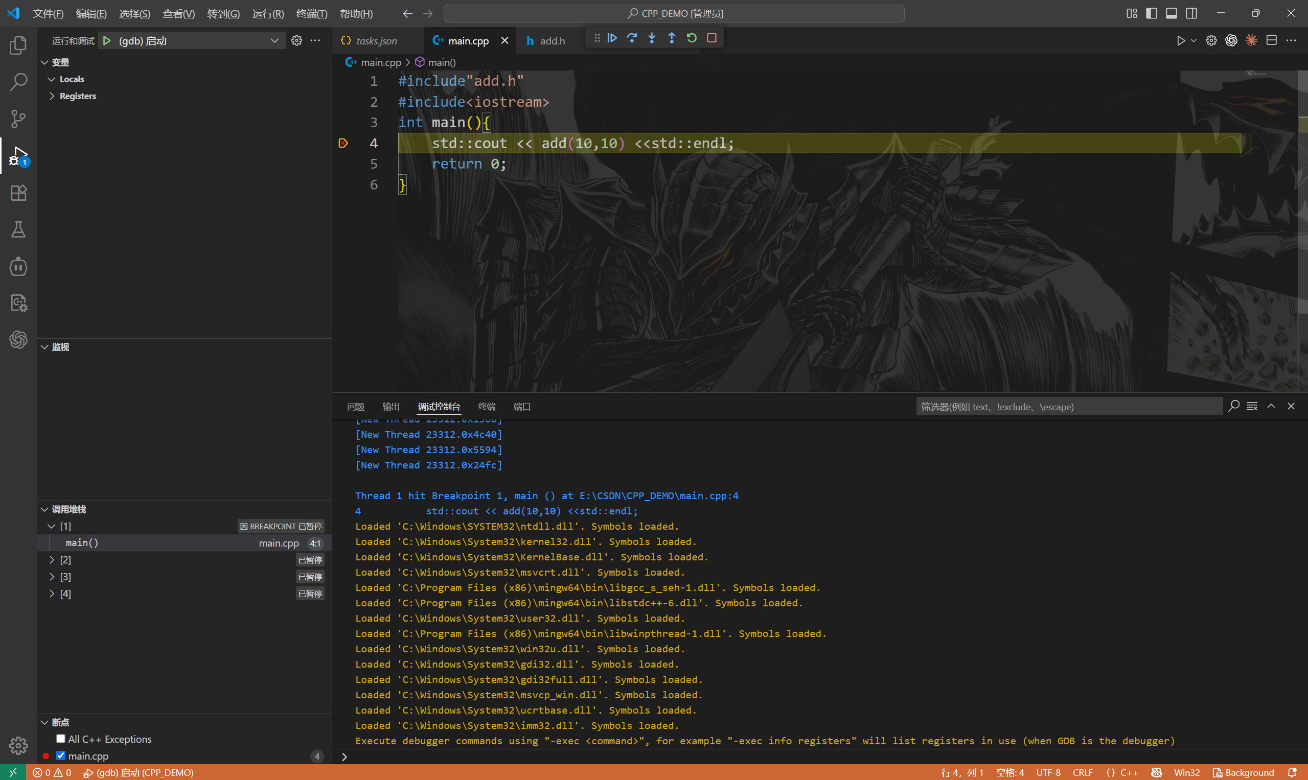Image resolution: width=1308 pixels, height=780 pixels.
Task: Toggle secondary side bar layout icon
Action: pos(1191,13)
